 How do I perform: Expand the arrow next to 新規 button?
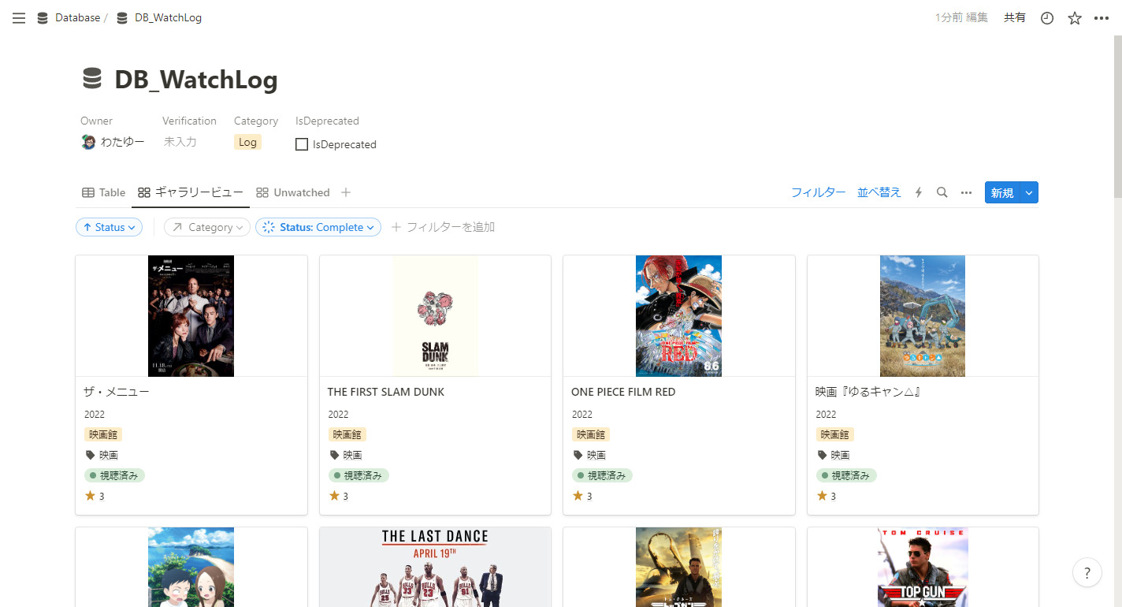(x=1029, y=192)
